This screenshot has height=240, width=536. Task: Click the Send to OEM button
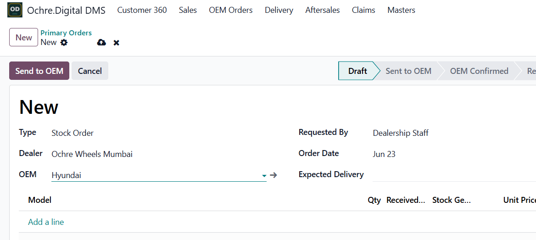coord(39,71)
